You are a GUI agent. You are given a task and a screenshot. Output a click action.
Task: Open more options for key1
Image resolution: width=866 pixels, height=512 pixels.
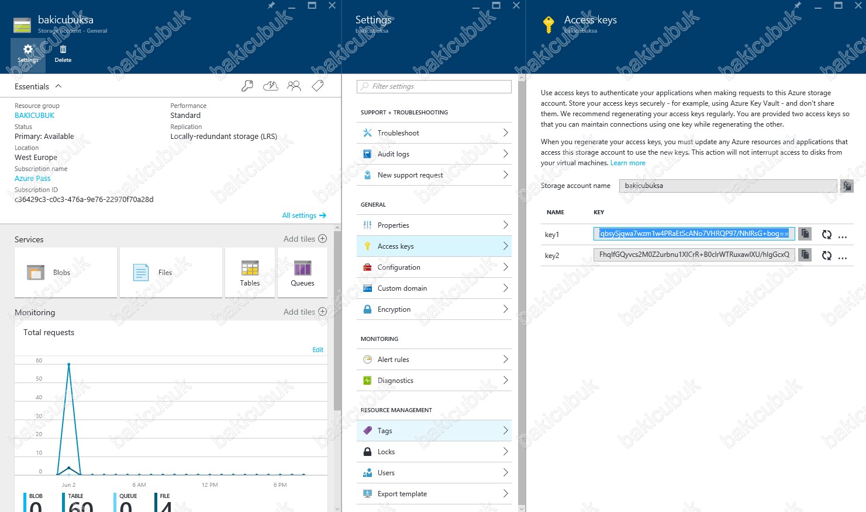(843, 236)
